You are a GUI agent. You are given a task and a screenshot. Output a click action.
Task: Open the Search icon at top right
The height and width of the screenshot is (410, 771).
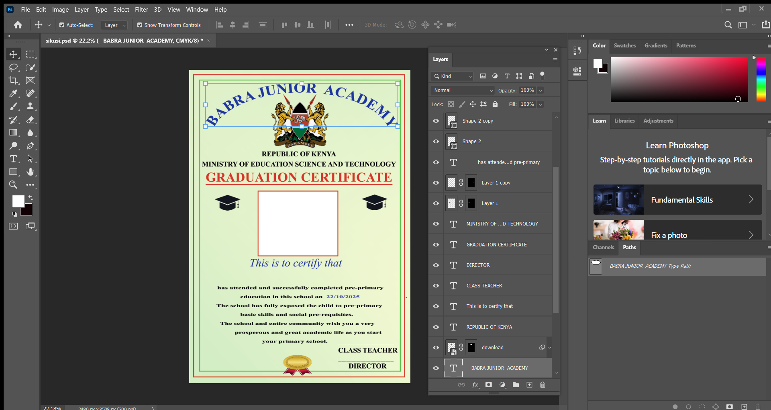click(x=728, y=25)
